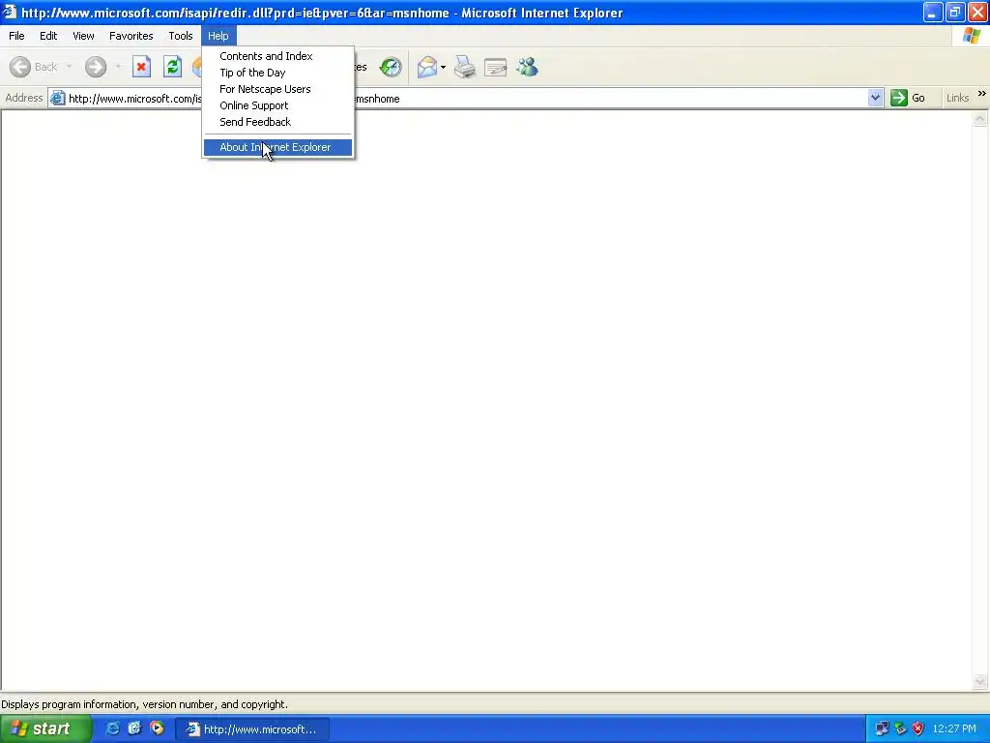Click the red security shield tray icon
This screenshot has height=743, width=990.
[918, 729]
